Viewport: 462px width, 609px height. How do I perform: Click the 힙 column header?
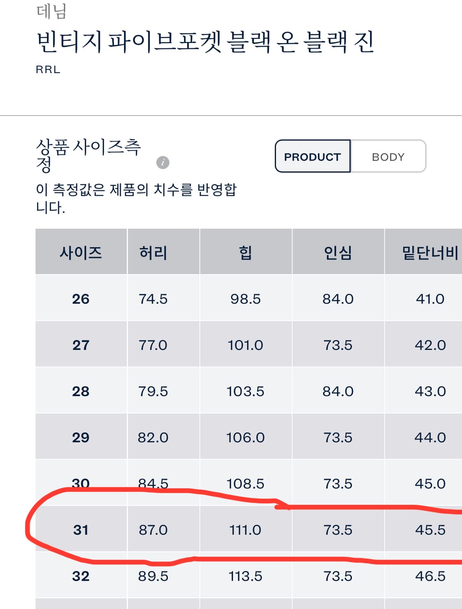point(246,252)
